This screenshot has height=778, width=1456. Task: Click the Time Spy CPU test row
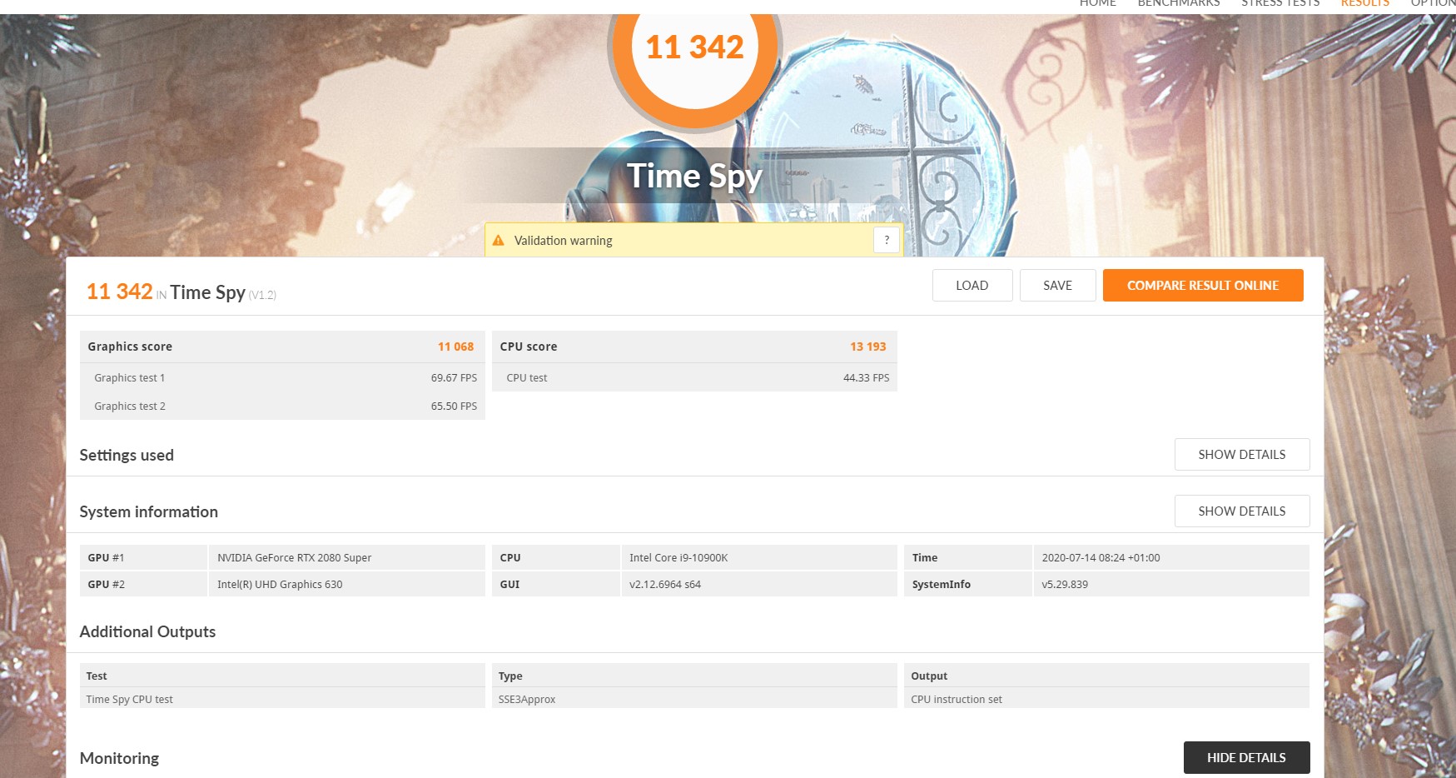coord(282,700)
